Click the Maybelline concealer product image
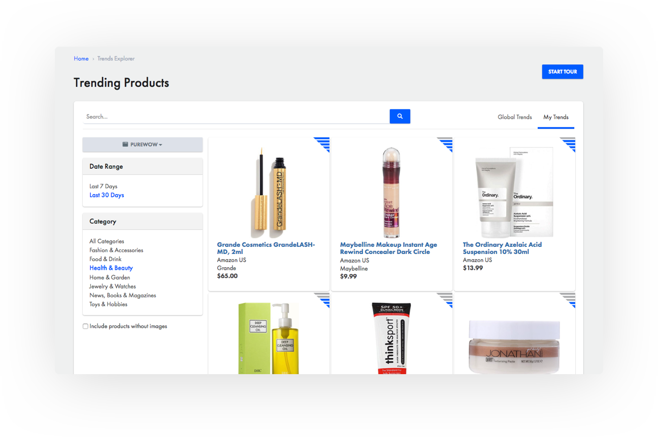 pyautogui.click(x=391, y=193)
